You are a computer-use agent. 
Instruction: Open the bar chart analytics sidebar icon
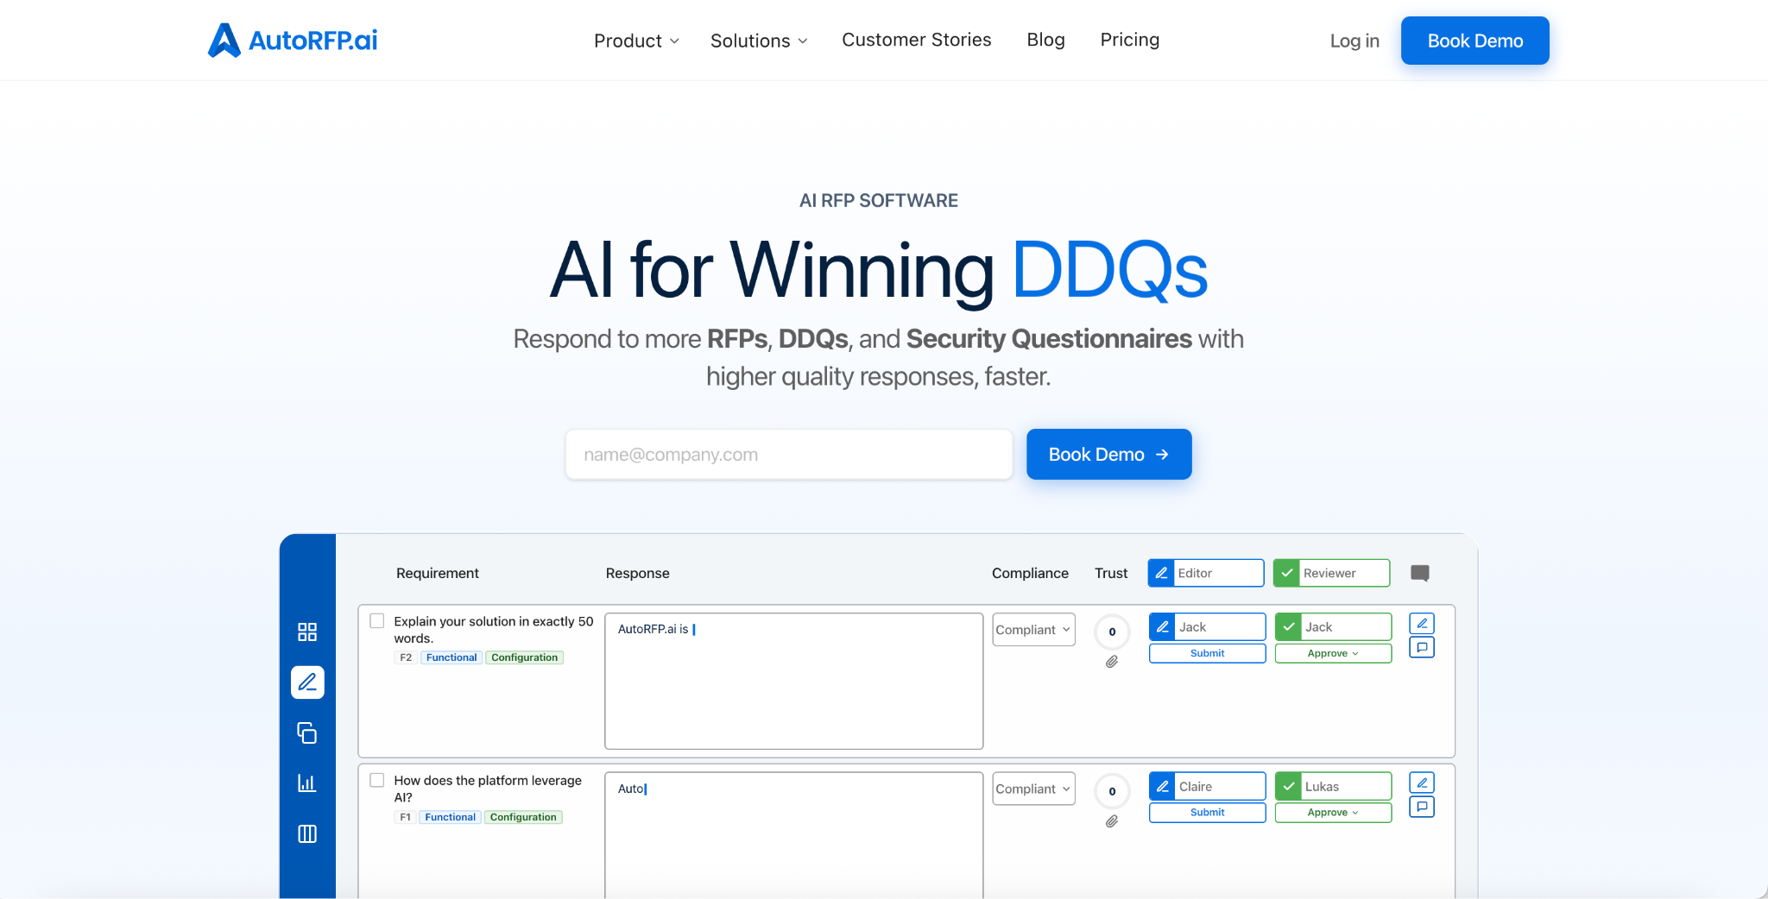click(307, 783)
